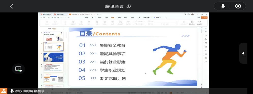253x94 pixels.
Task: Click the help question-mark icon in right sidebar
Action: pyautogui.click(x=205, y=58)
